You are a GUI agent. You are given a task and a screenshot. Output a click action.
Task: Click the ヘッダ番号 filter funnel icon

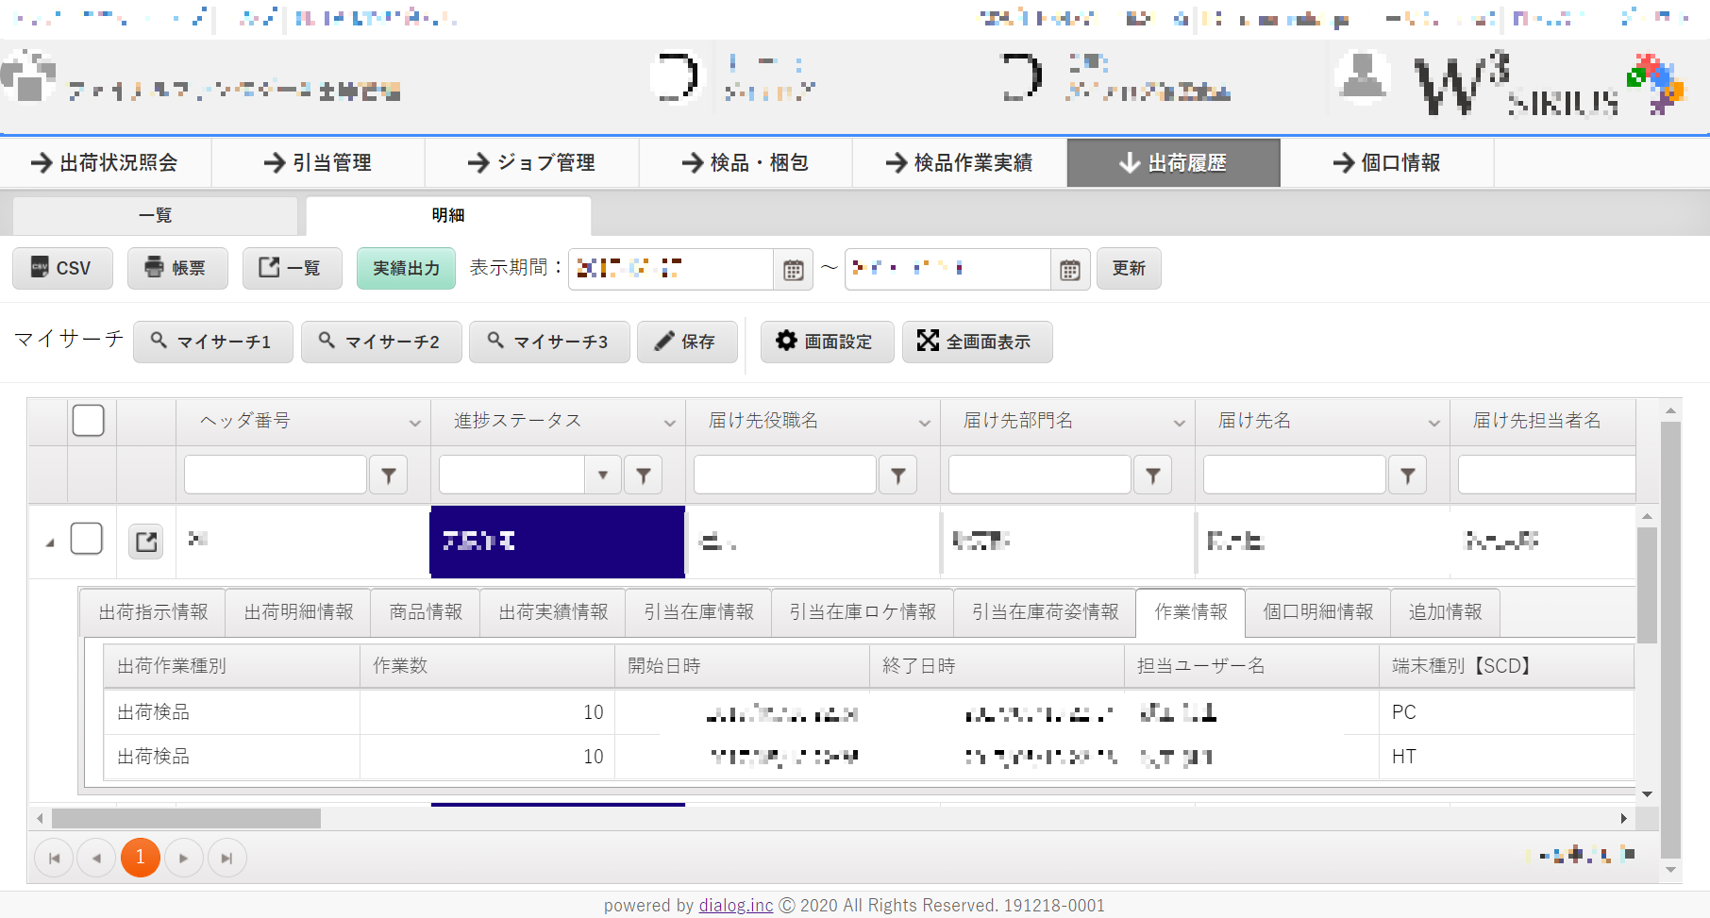(x=388, y=476)
